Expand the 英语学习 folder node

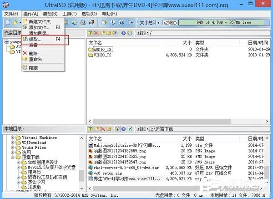tap(18, 182)
